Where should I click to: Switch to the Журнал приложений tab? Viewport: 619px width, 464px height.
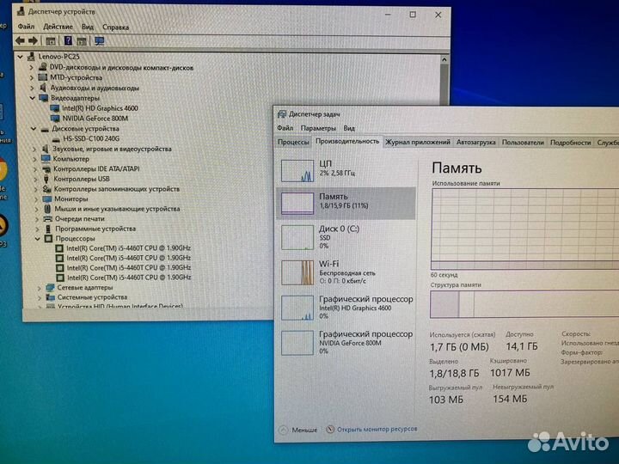point(418,142)
